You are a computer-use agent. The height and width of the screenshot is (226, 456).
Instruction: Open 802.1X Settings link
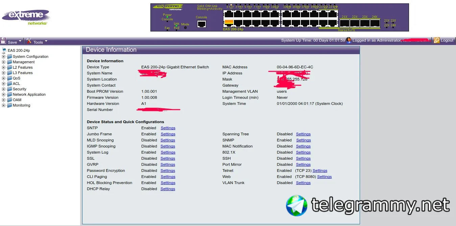303,152
